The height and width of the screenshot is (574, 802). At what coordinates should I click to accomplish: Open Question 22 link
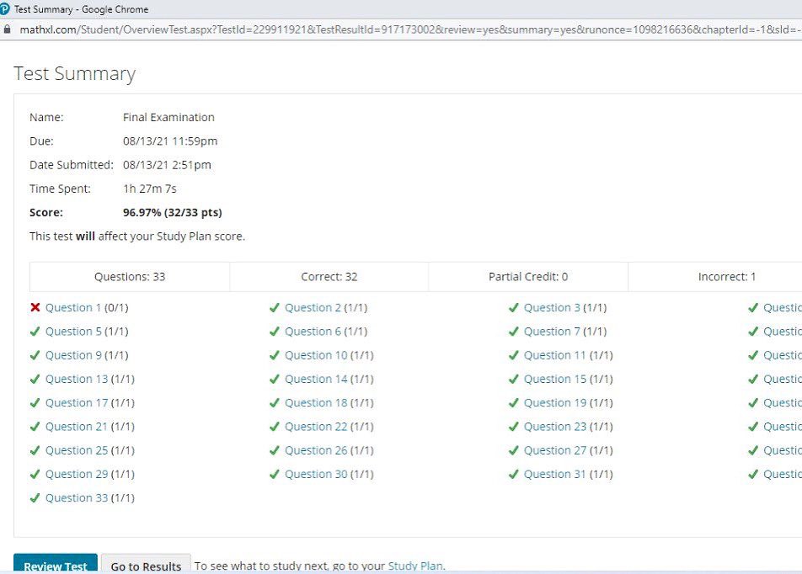(316, 427)
